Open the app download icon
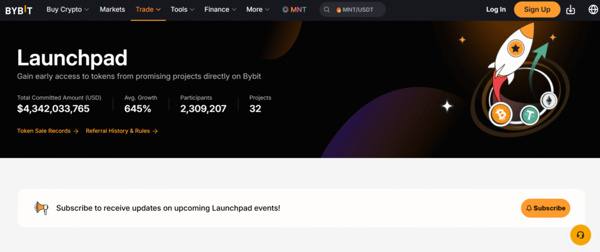600x252 pixels. pyautogui.click(x=571, y=9)
